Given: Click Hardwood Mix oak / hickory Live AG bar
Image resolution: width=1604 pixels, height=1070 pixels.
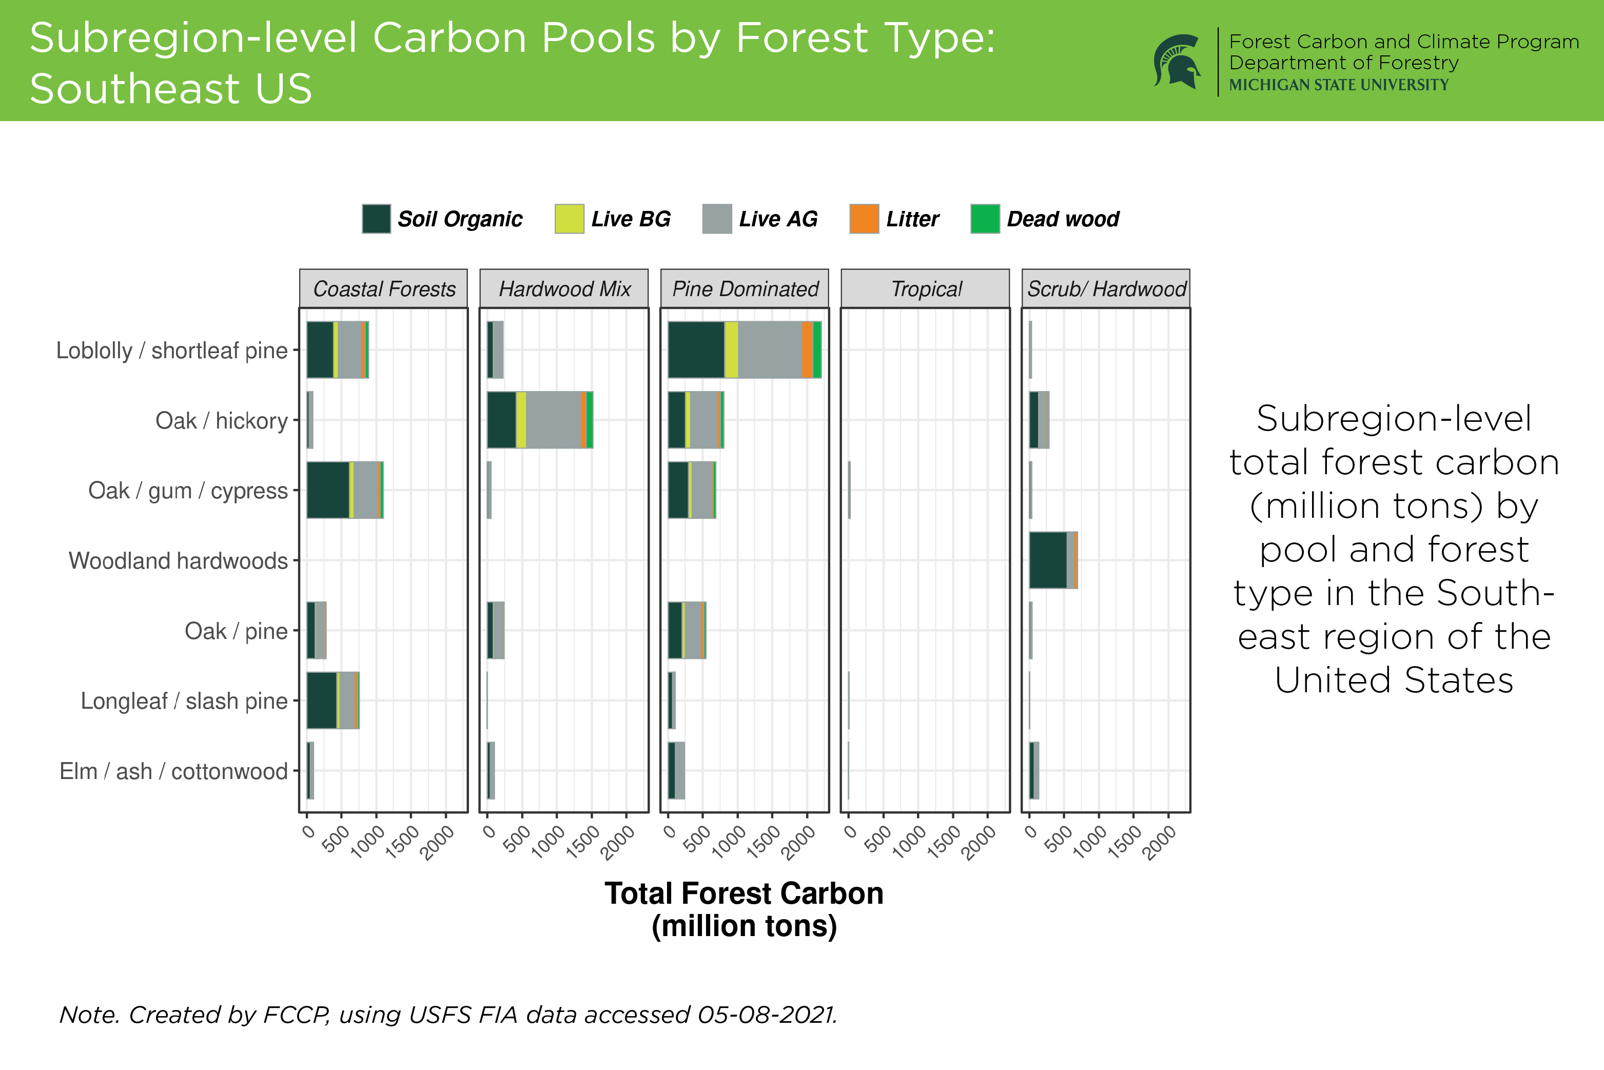Looking at the screenshot, I should click(553, 420).
